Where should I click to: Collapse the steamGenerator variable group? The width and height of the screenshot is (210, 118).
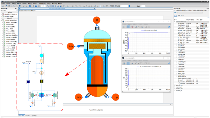175,22
